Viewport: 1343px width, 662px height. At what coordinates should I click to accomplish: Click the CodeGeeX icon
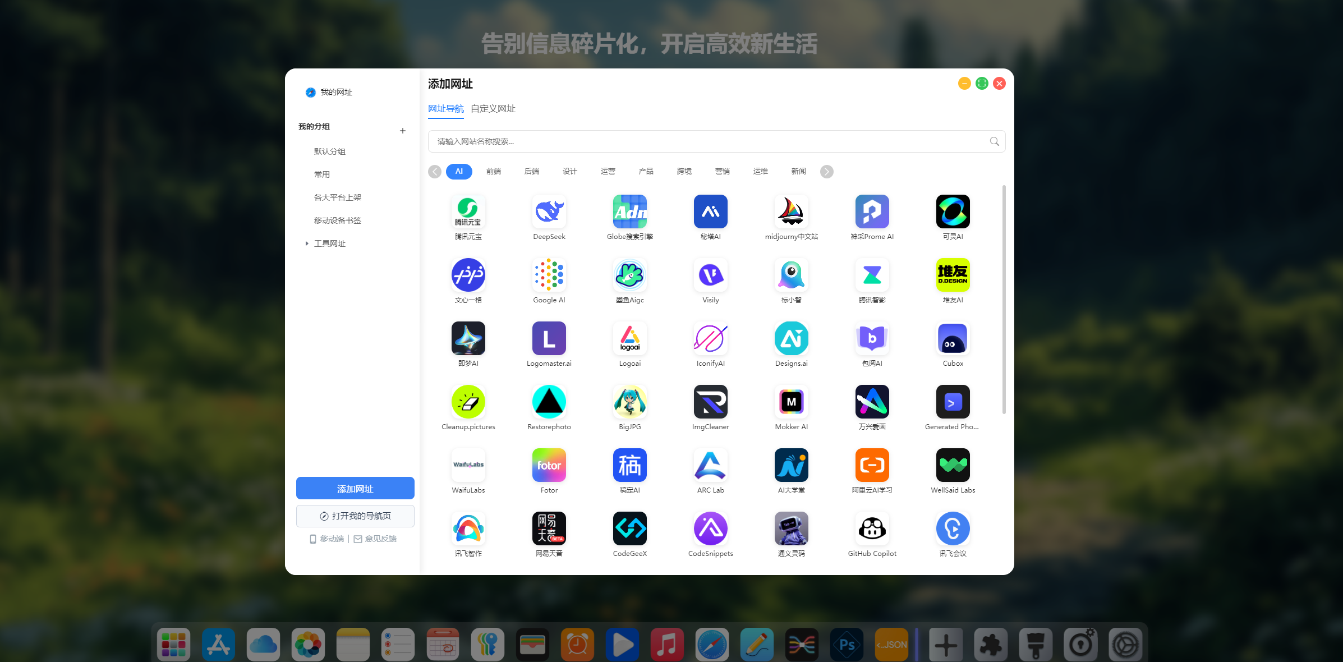click(629, 528)
